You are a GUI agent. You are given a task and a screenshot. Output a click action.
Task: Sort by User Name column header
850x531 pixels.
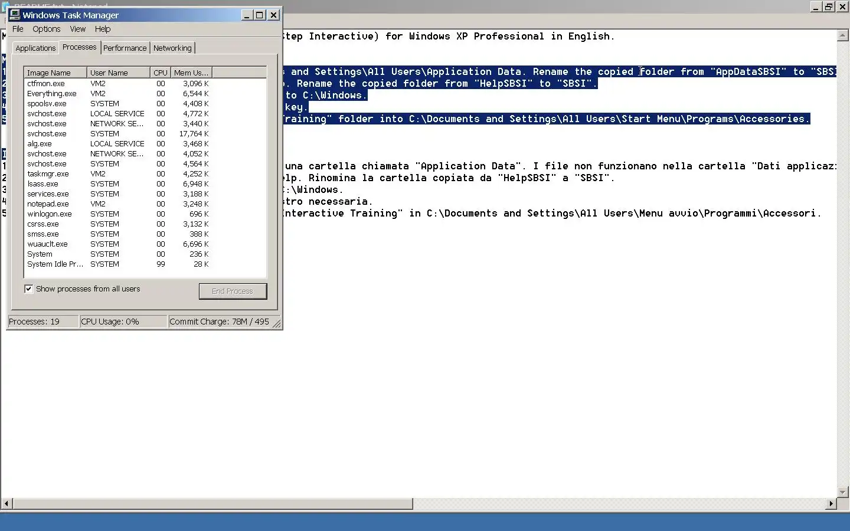click(x=119, y=73)
